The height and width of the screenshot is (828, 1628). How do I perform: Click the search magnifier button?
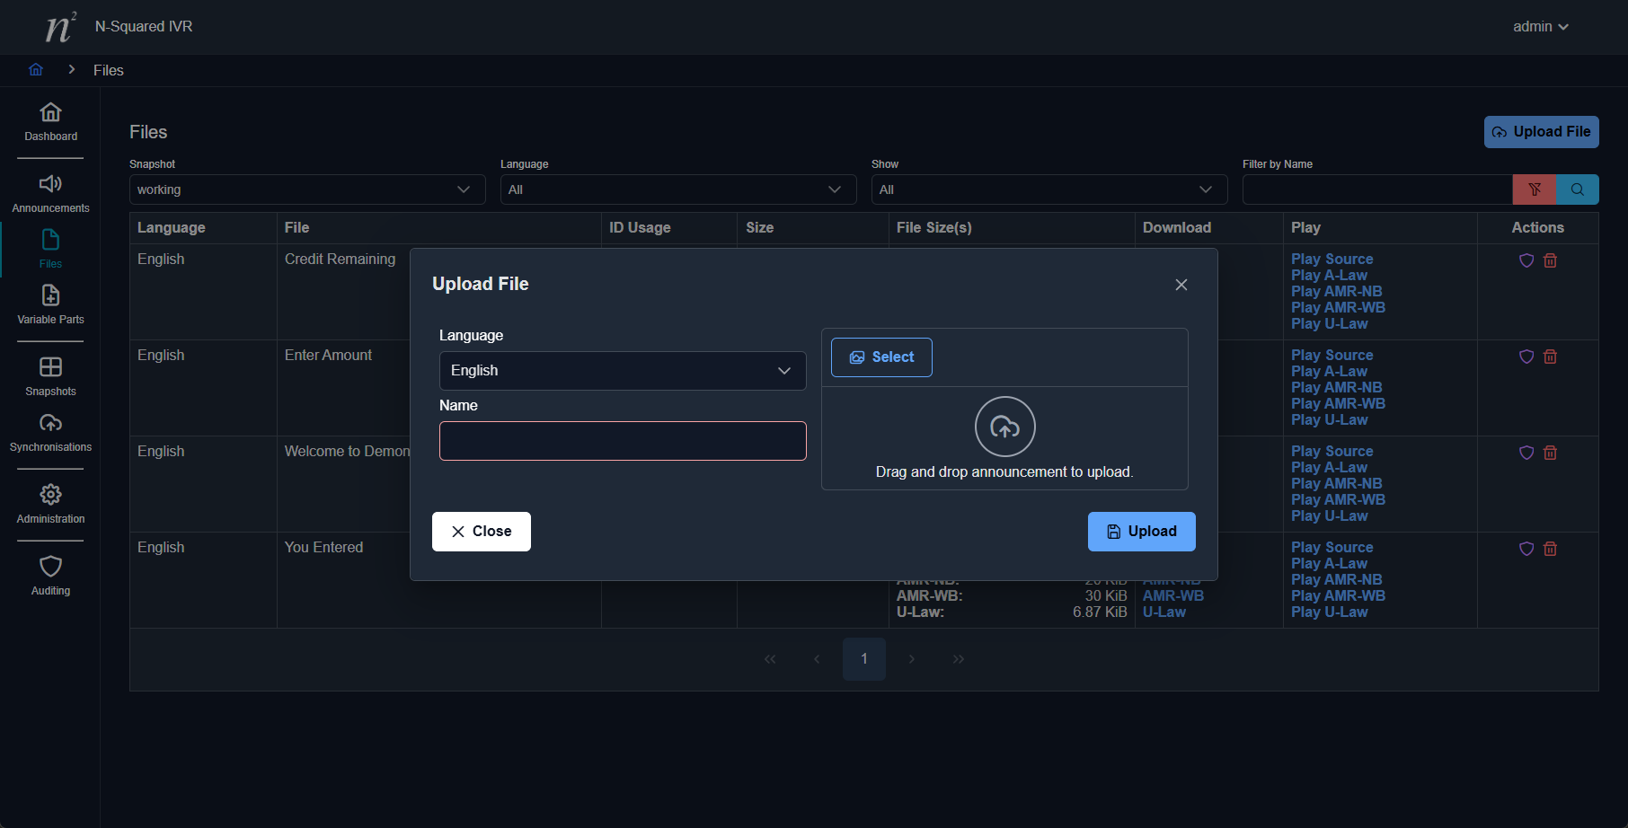click(x=1577, y=189)
